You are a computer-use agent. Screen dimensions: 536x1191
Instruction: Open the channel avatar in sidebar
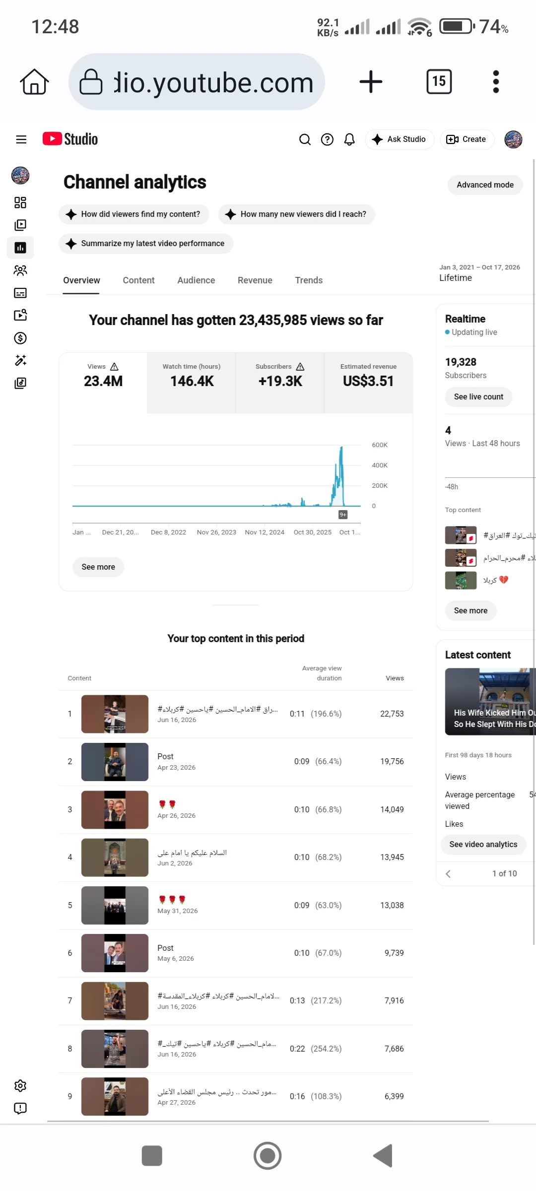20,175
